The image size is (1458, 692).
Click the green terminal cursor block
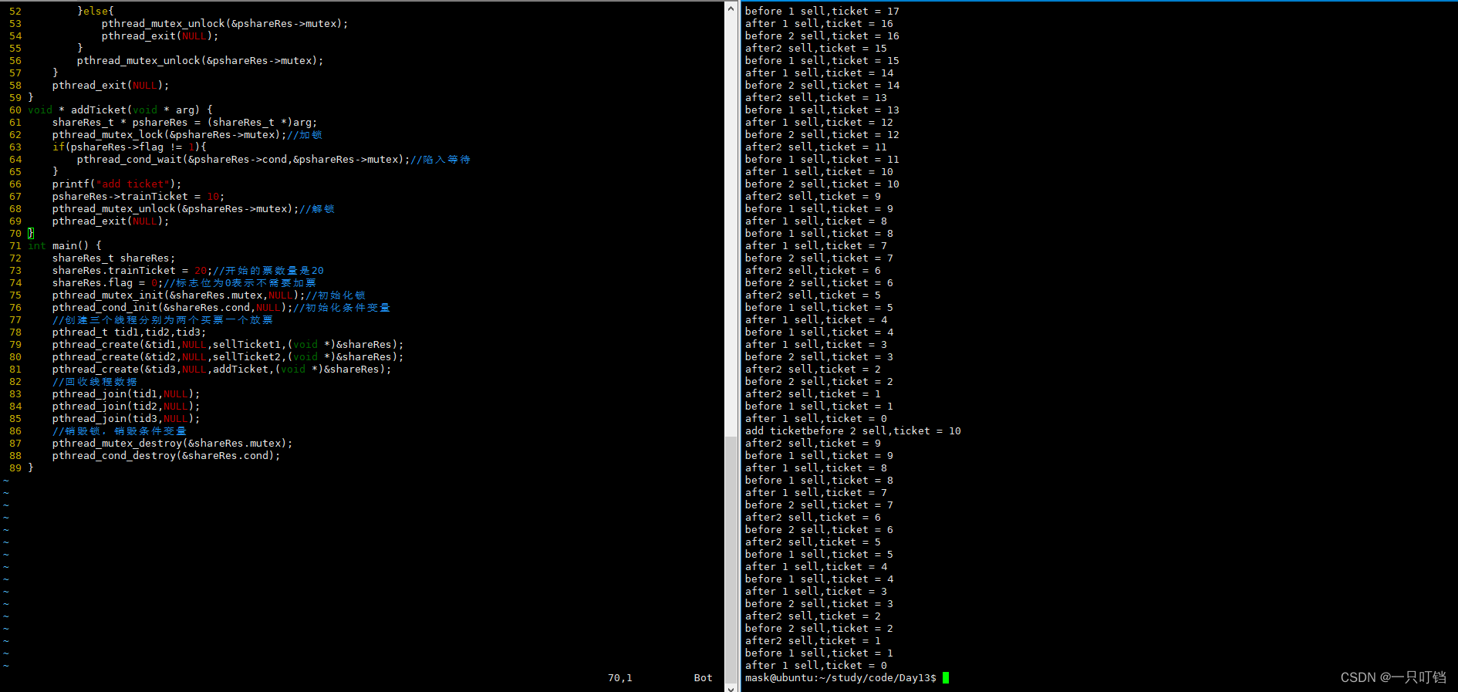point(946,678)
